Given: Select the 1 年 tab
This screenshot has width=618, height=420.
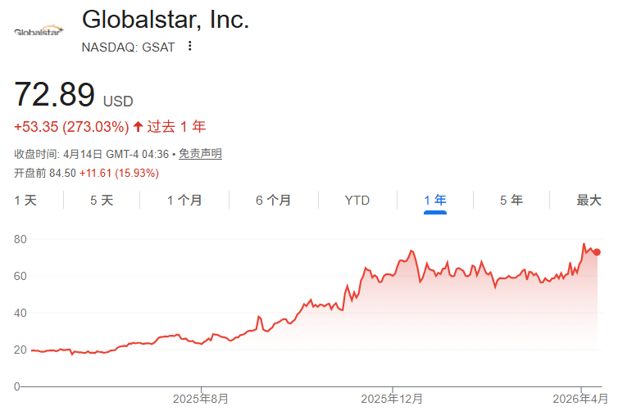Looking at the screenshot, I should [x=435, y=201].
